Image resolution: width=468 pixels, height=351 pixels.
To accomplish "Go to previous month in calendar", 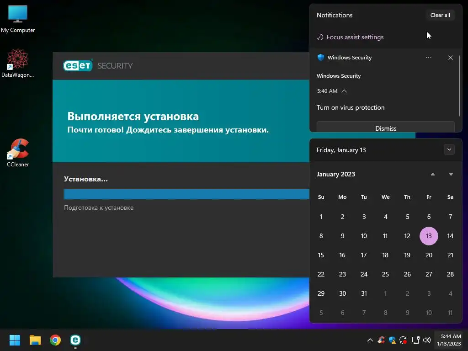I will pos(433,174).
